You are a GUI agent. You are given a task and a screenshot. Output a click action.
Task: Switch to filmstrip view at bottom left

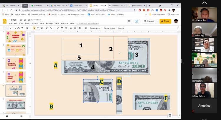tap(7, 116)
